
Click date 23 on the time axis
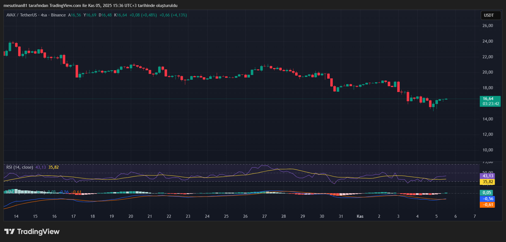click(x=188, y=216)
